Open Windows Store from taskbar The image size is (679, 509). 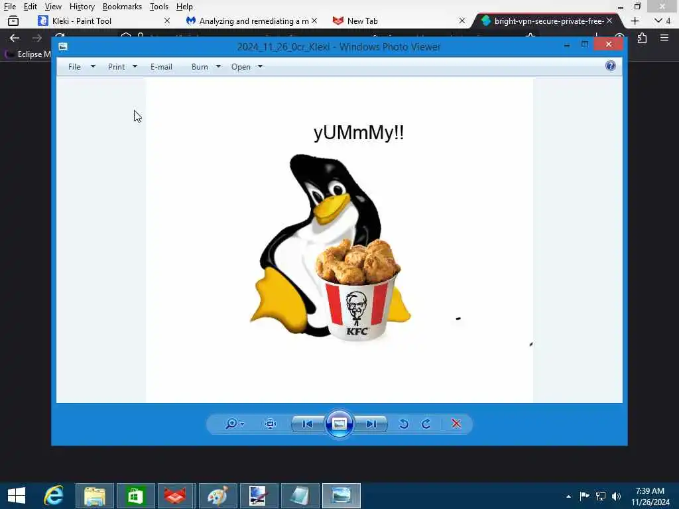coord(135,496)
